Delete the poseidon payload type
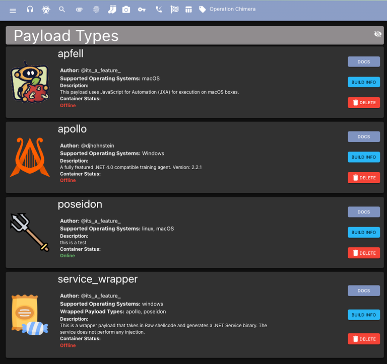Screen dimensions: 387x364 (363, 253)
